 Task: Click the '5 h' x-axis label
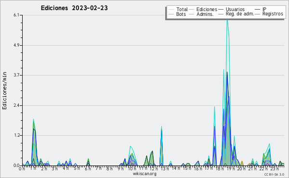[77, 168]
